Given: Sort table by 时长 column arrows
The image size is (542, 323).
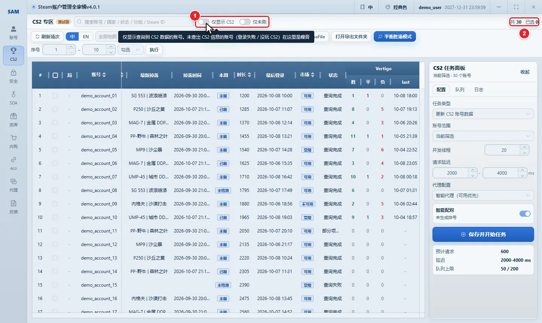Looking at the screenshot, I should point(249,75).
